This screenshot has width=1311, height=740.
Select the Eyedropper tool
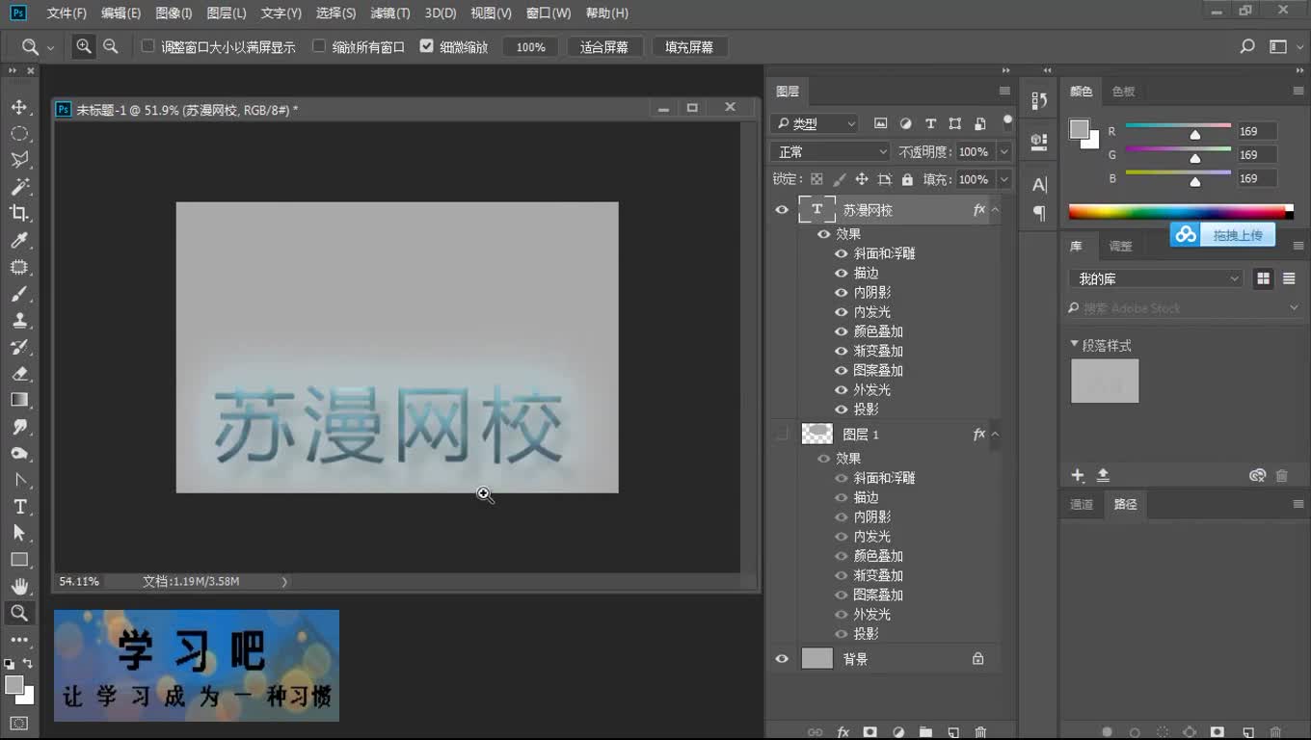pos(20,240)
